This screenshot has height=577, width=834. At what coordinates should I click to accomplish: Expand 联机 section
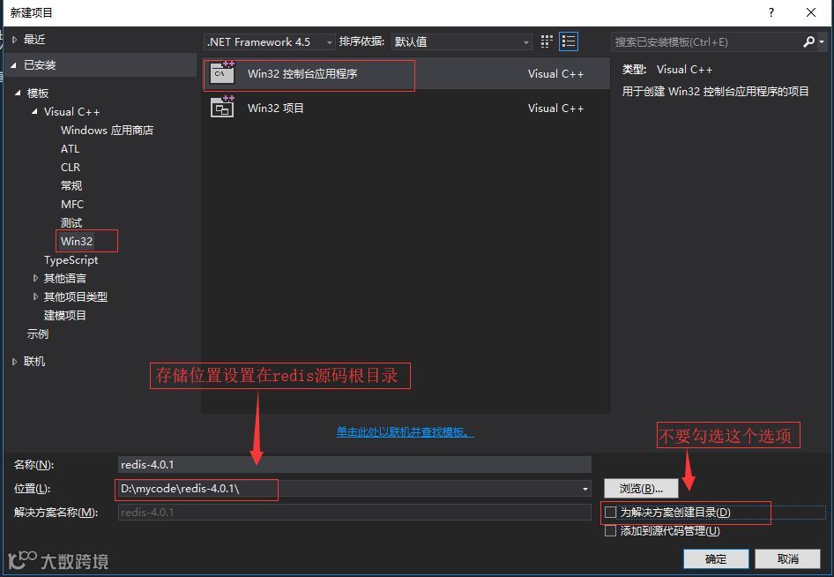pyautogui.click(x=14, y=362)
